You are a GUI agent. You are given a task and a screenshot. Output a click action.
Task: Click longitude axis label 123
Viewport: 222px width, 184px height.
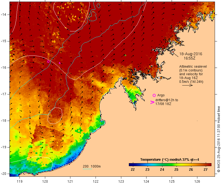121,182
